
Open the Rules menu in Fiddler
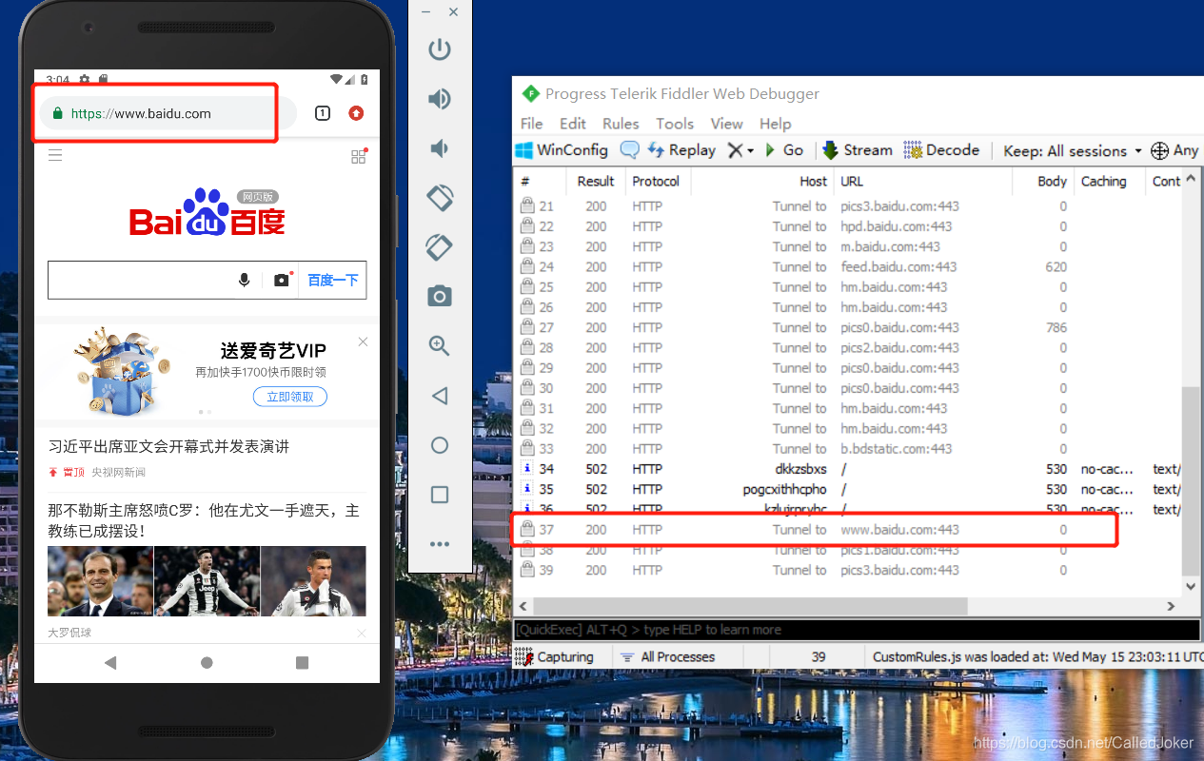pyautogui.click(x=621, y=124)
